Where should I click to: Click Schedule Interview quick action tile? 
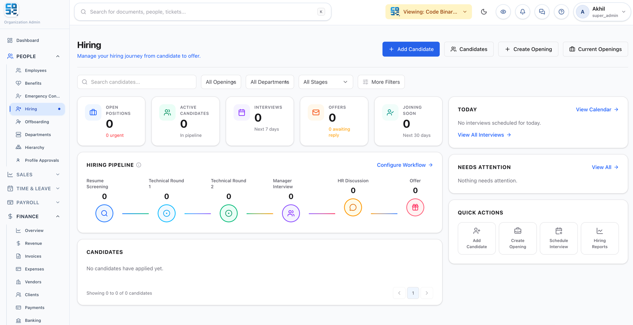point(559,238)
